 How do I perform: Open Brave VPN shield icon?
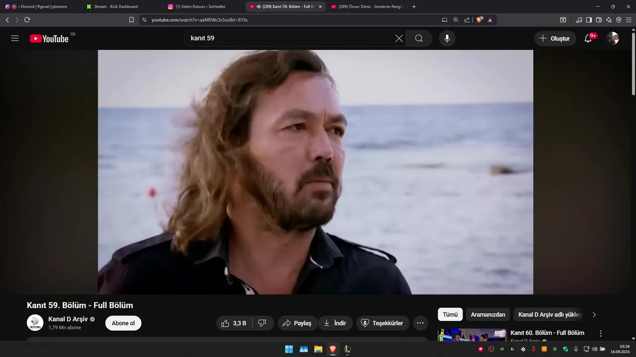click(619, 20)
